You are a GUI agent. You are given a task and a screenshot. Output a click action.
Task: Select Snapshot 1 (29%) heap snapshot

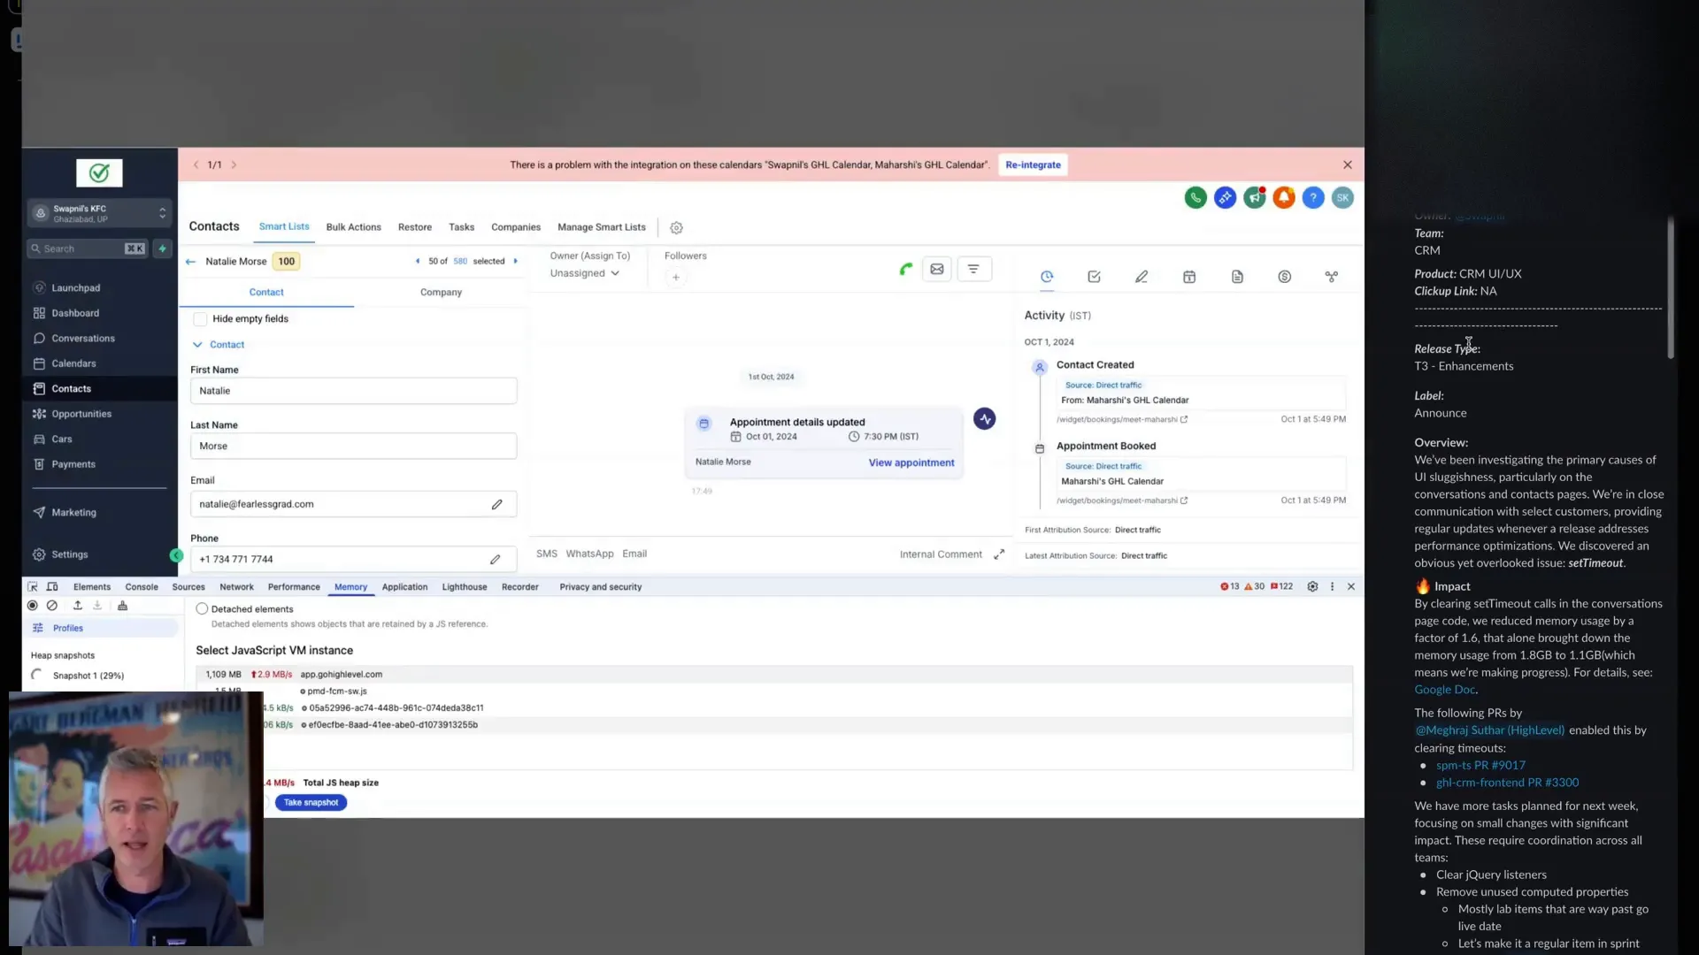coord(88,676)
